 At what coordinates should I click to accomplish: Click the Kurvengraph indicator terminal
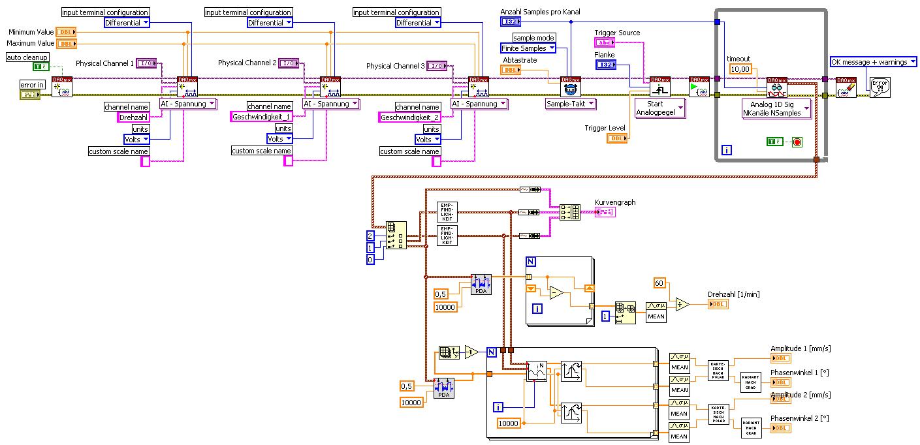pos(604,212)
